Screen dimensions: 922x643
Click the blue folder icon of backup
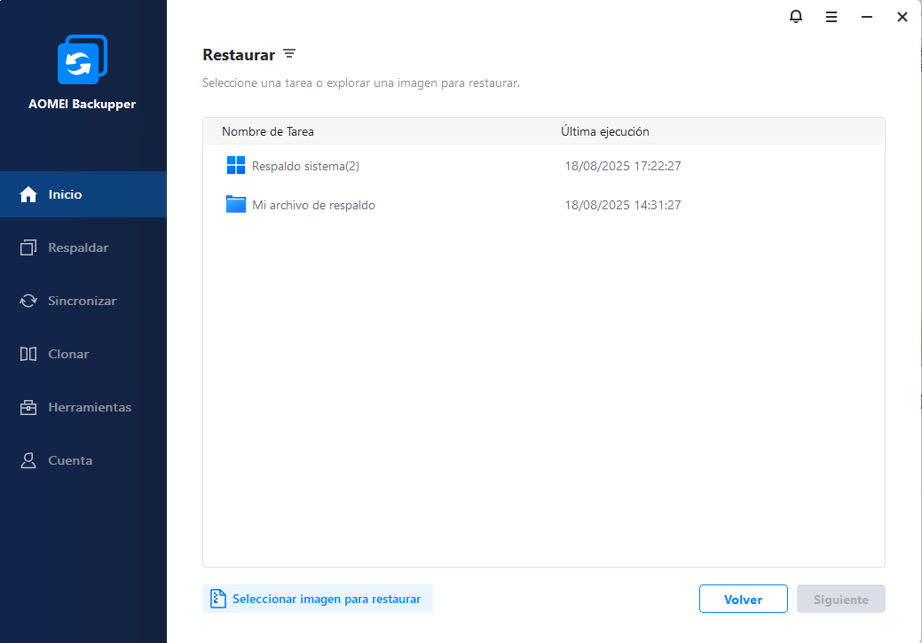(x=236, y=205)
